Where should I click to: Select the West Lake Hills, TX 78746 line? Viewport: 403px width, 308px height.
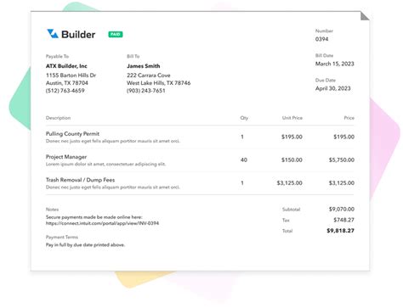click(x=159, y=83)
